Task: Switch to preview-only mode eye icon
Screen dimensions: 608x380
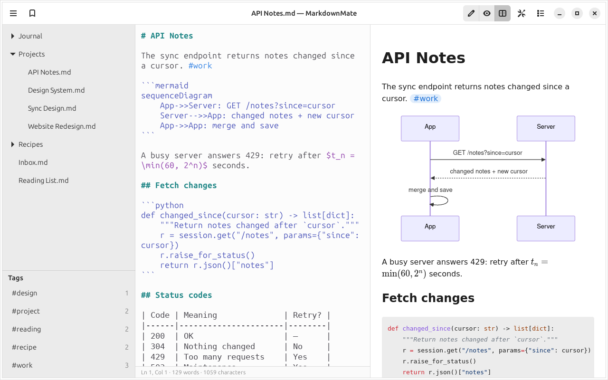Action: [x=487, y=13]
